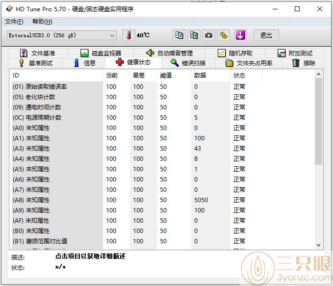Switch to the 文件夹占用率 tab
This screenshot has height=286, width=333.
point(249,63)
